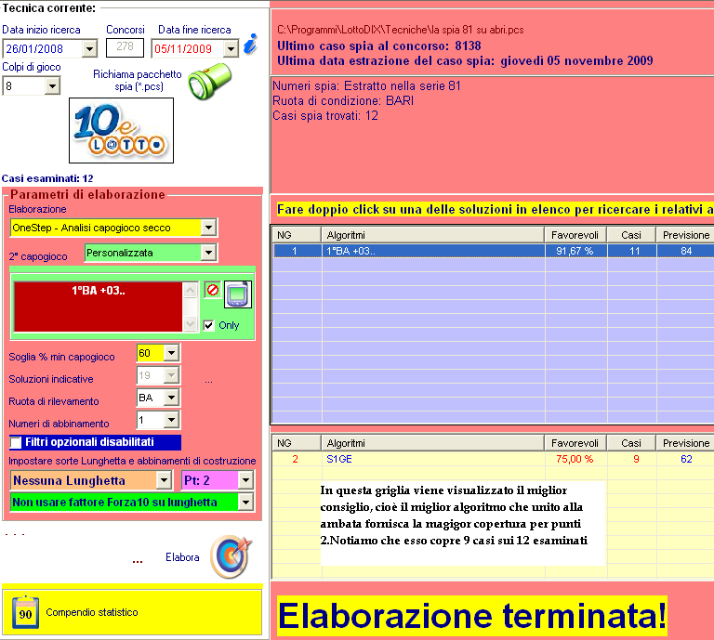Click Casi esaminati: 12 label
Viewport: 714px width, 640px height.
[47, 178]
